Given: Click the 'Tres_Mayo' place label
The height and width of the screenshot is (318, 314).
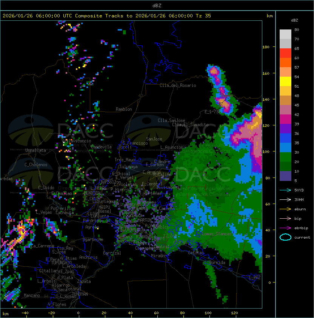Looking at the screenshot, I should point(125,160).
